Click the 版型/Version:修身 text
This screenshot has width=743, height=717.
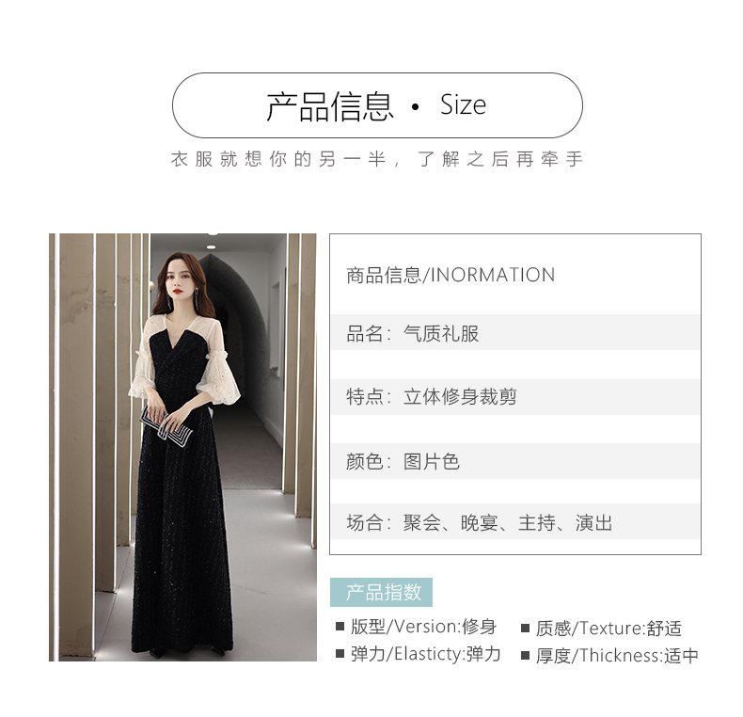point(423,627)
